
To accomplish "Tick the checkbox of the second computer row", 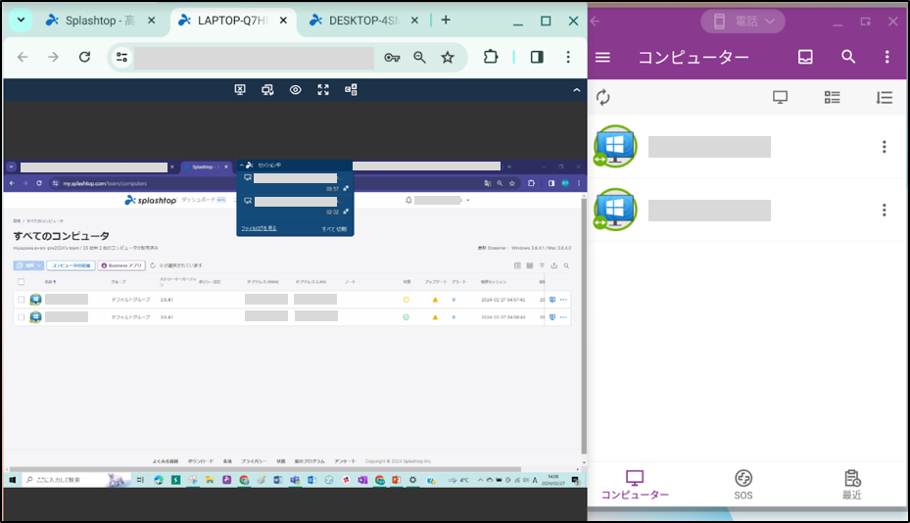I will tap(22, 317).
